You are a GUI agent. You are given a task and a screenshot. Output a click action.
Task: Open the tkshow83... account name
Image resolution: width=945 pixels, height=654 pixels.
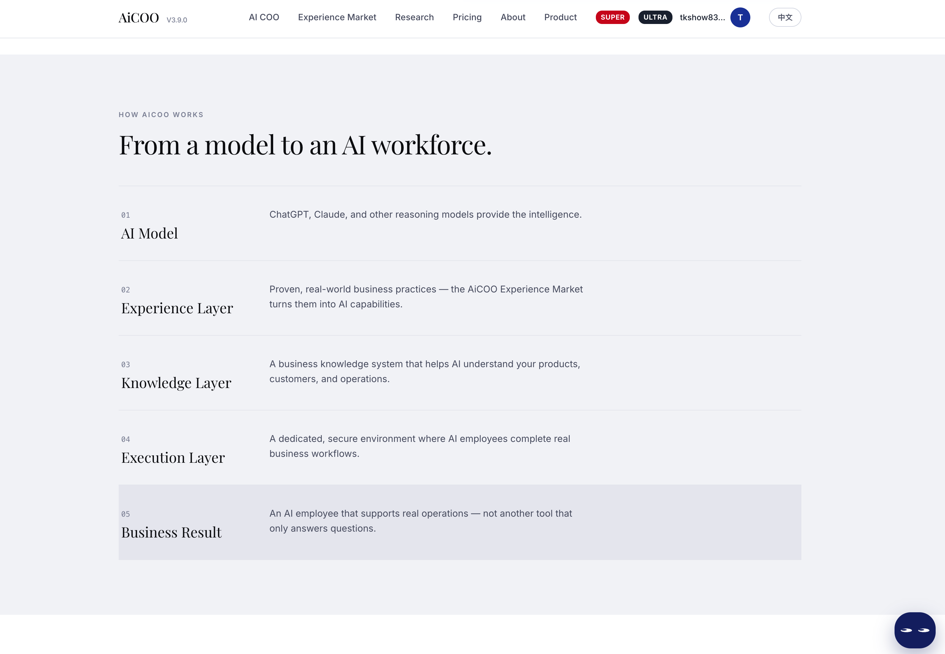[x=702, y=17]
